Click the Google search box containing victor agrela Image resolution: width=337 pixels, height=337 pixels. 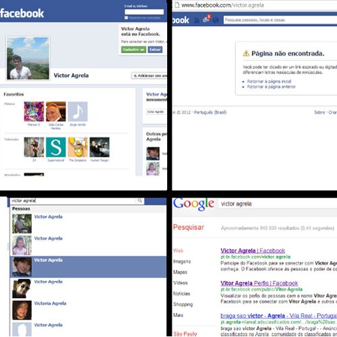(278, 204)
